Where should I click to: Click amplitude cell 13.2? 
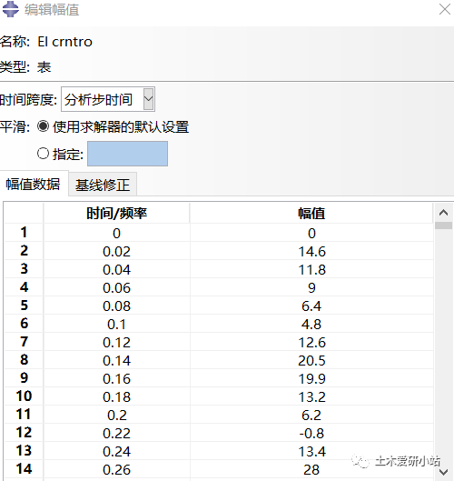311,396
